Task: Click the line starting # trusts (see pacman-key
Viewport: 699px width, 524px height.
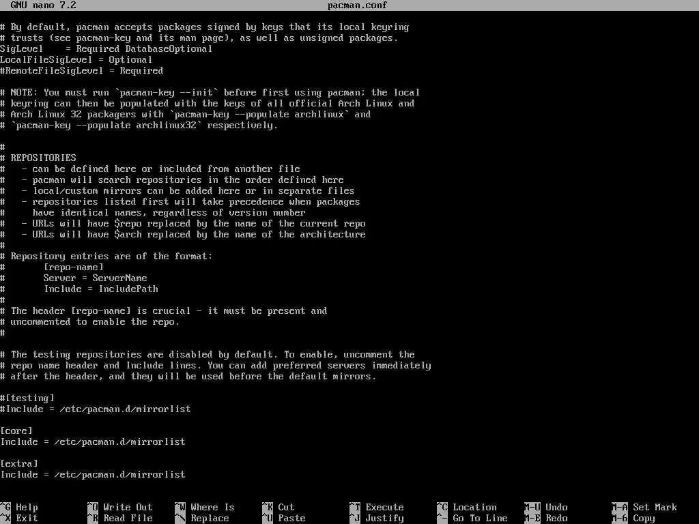Action: [199, 38]
